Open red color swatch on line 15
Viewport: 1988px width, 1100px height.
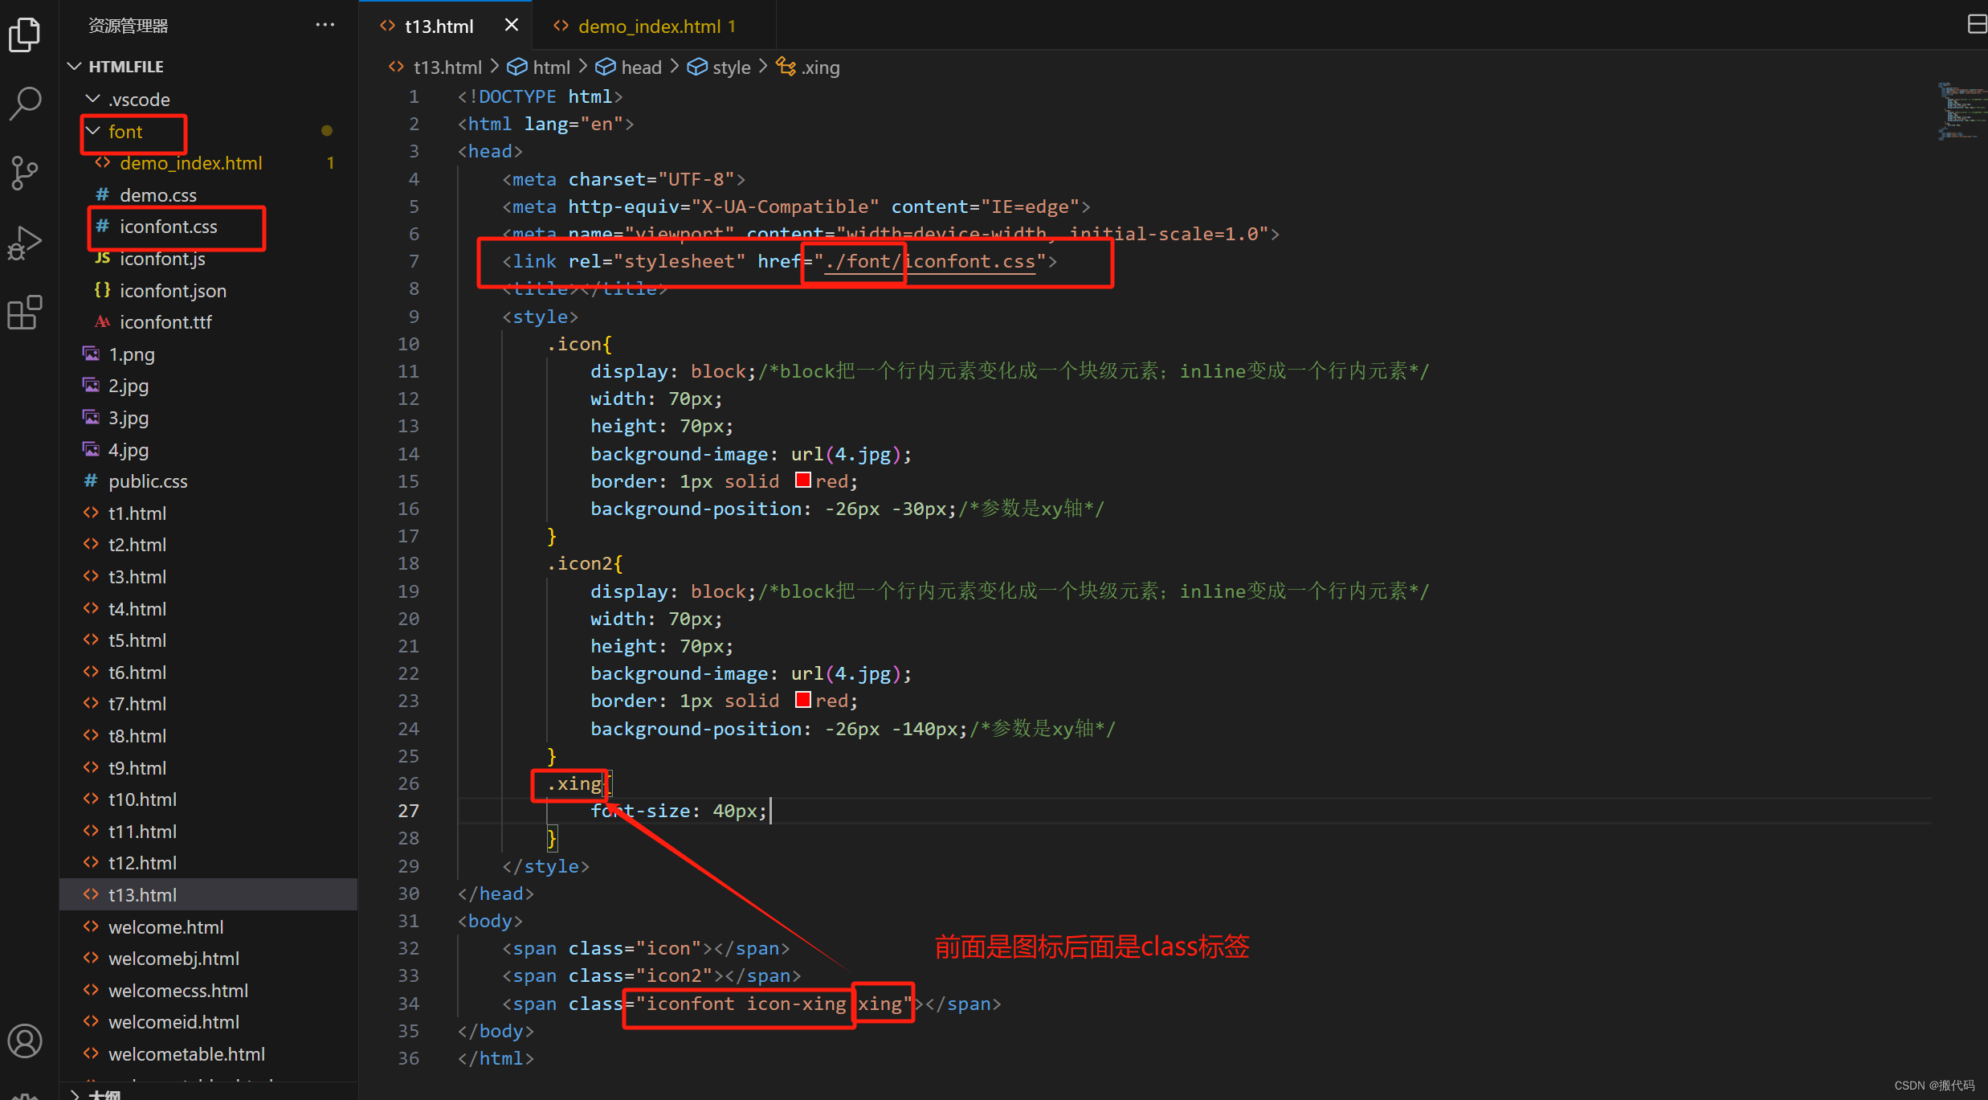tap(802, 480)
